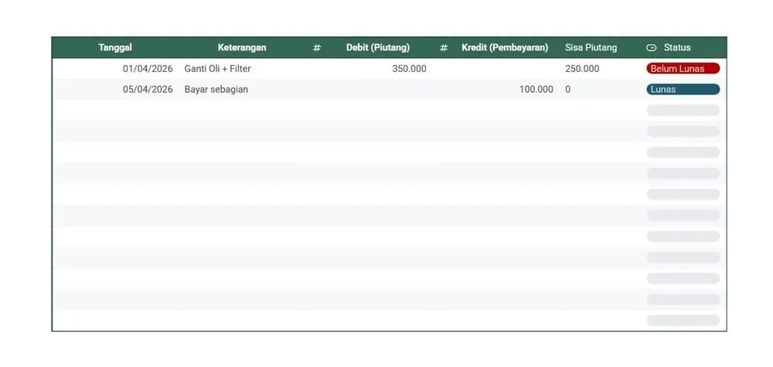The width and height of the screenshot is (773, 367).
Task: Open the bottom-most empty status chip
Action: 683,320
